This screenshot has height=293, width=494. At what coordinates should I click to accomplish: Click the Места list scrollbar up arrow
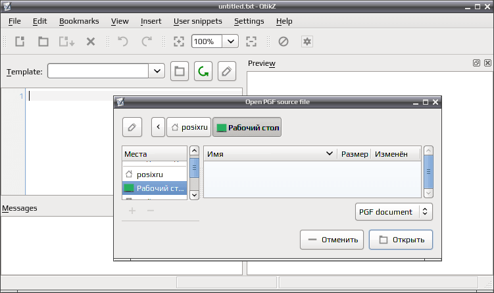(195, 151)
